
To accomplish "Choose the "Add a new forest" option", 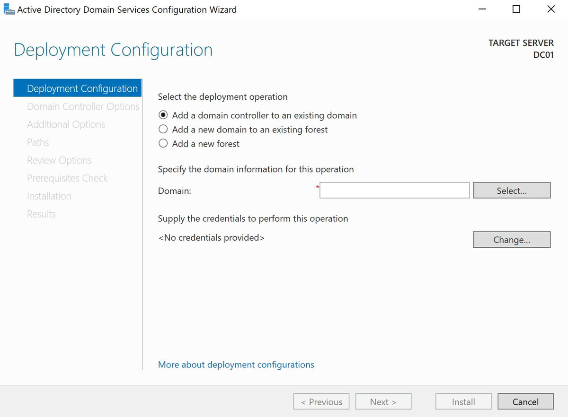I will point(163,143).
